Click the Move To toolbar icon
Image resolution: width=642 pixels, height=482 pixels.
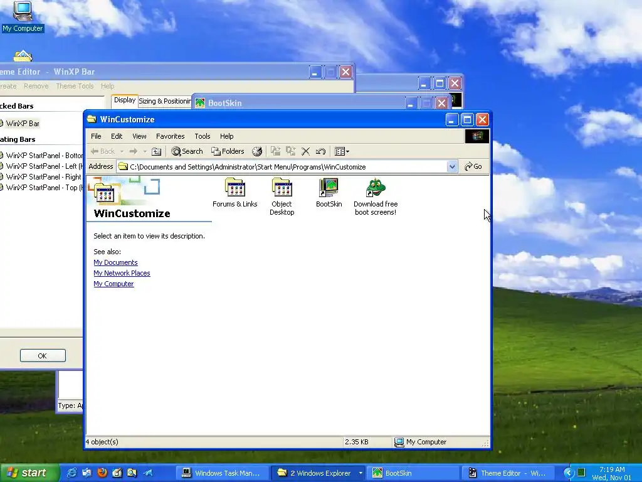pos(276,152)
